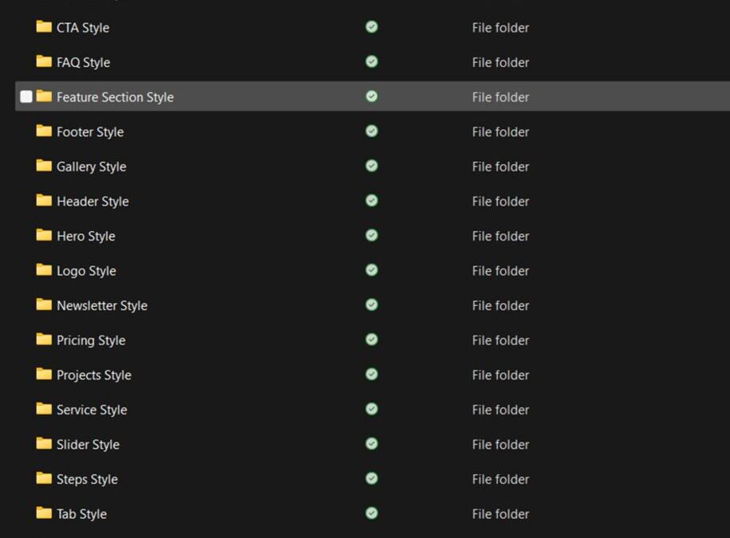This screenshot has height=538, width=730.
Task: Select the Projects Style folder name
Action: point(93,375)
